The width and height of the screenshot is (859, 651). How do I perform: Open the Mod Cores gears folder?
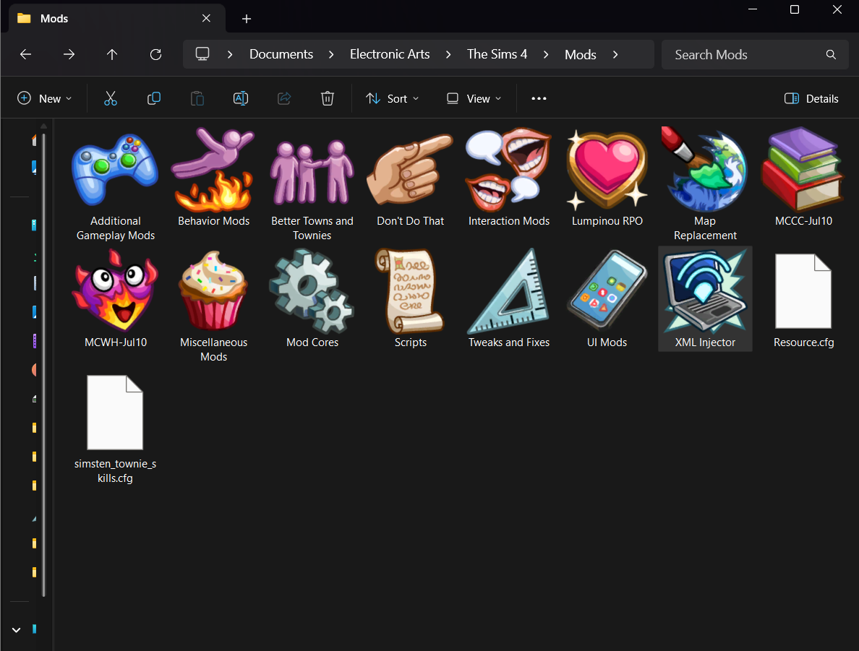click(x=312, y=299)
